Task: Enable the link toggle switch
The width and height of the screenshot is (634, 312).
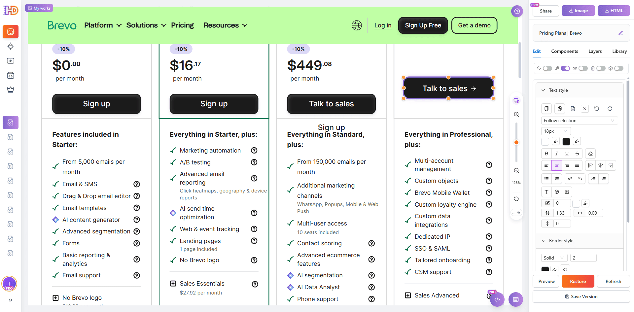Action: 583,68
